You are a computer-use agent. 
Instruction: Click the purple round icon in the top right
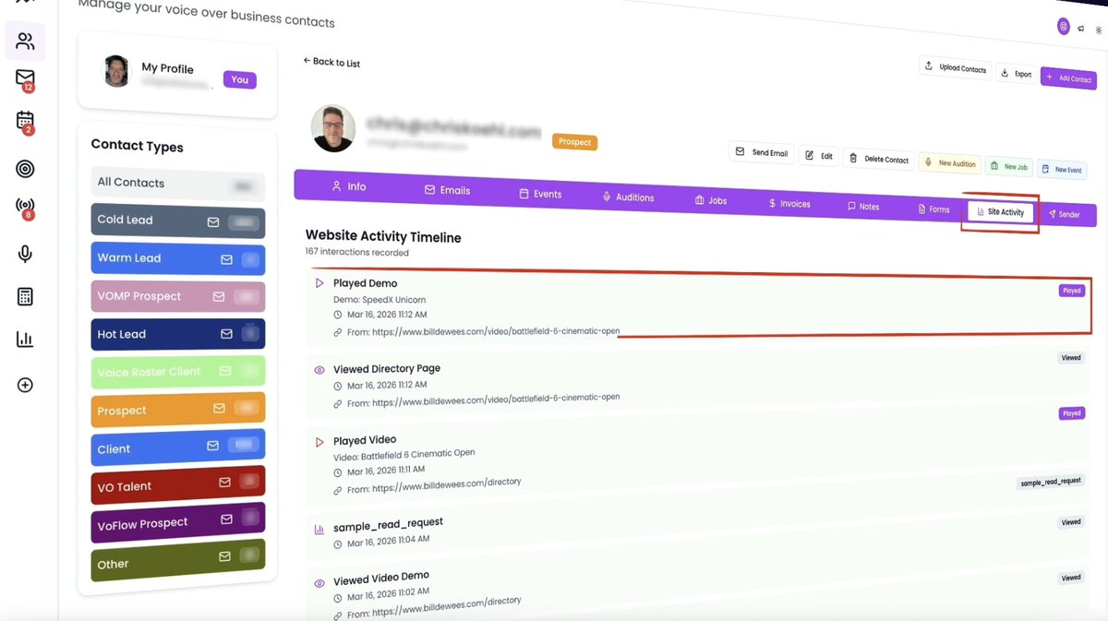(1064, 26)
